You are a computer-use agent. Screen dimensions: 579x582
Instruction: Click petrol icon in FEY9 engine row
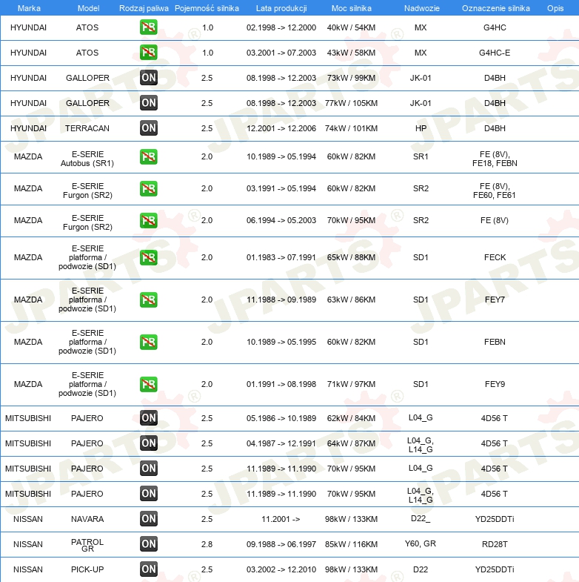tap(149, 385)
